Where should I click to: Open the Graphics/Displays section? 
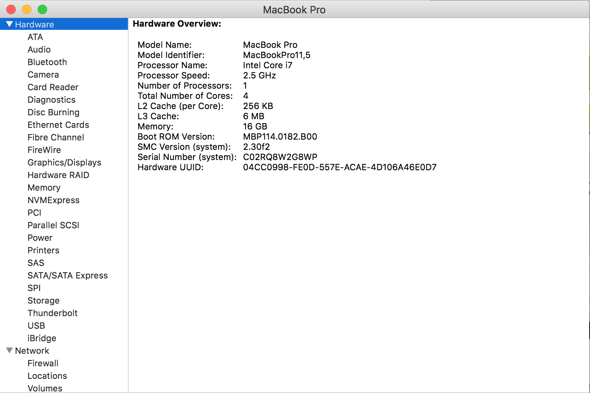tap(64, 162)
